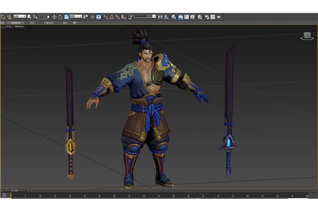Activate the Select and Manipulate tool
The image size is (318, 212).
pos(92,17)
